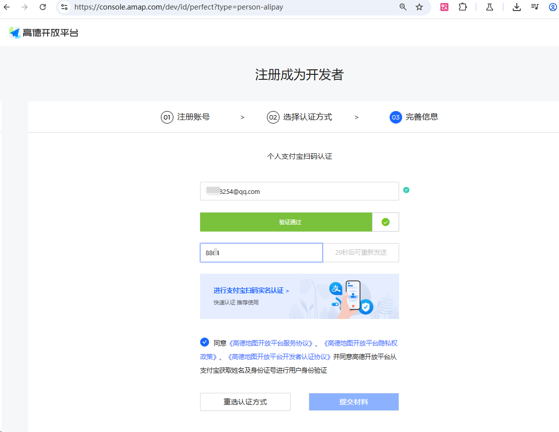
Task: Bookmark this page with the star icon
Action: pyautogui.click(x=419, y=7)
